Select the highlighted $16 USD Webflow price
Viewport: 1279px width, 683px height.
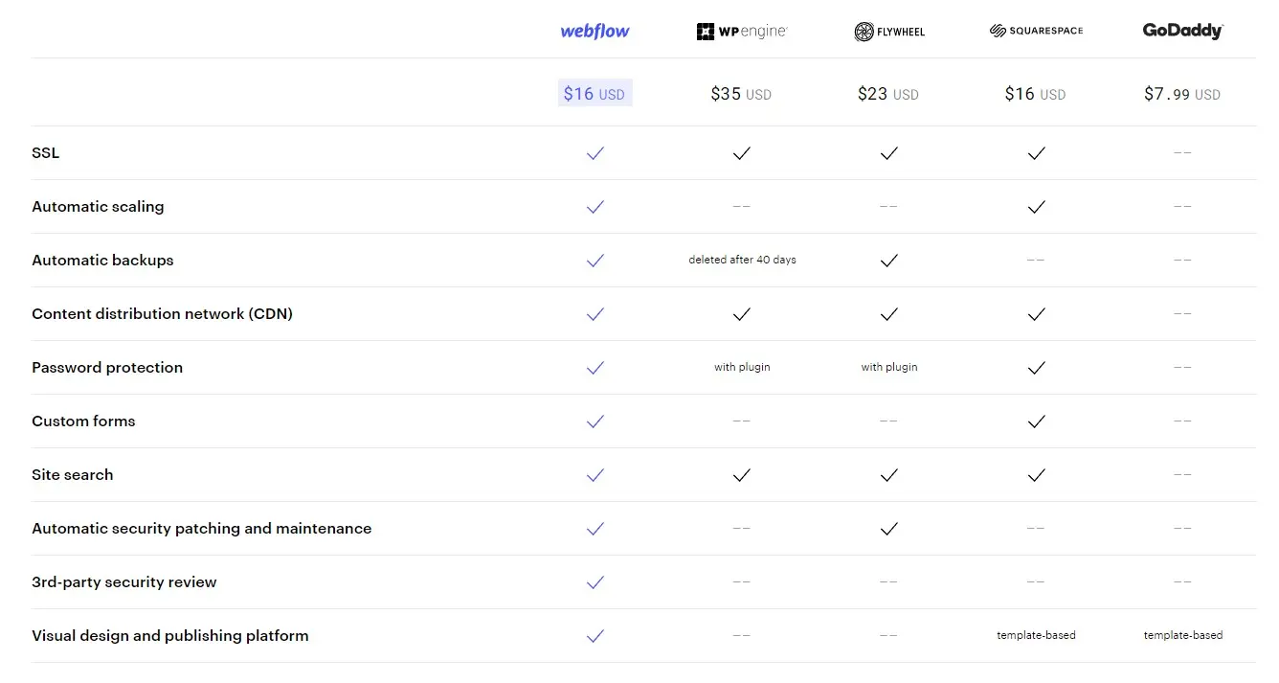tap(595, 93)
